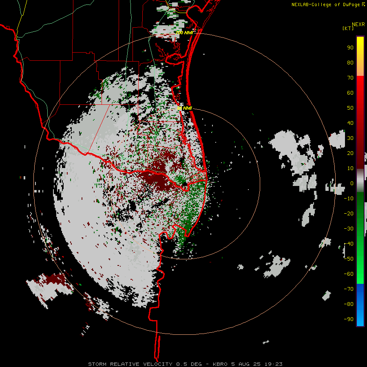Click the -30 value on the velocity scale

(x=349, y=229)
